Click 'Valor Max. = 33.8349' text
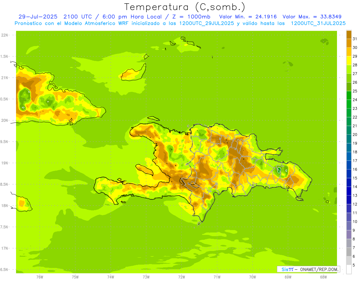 point(312,17)
